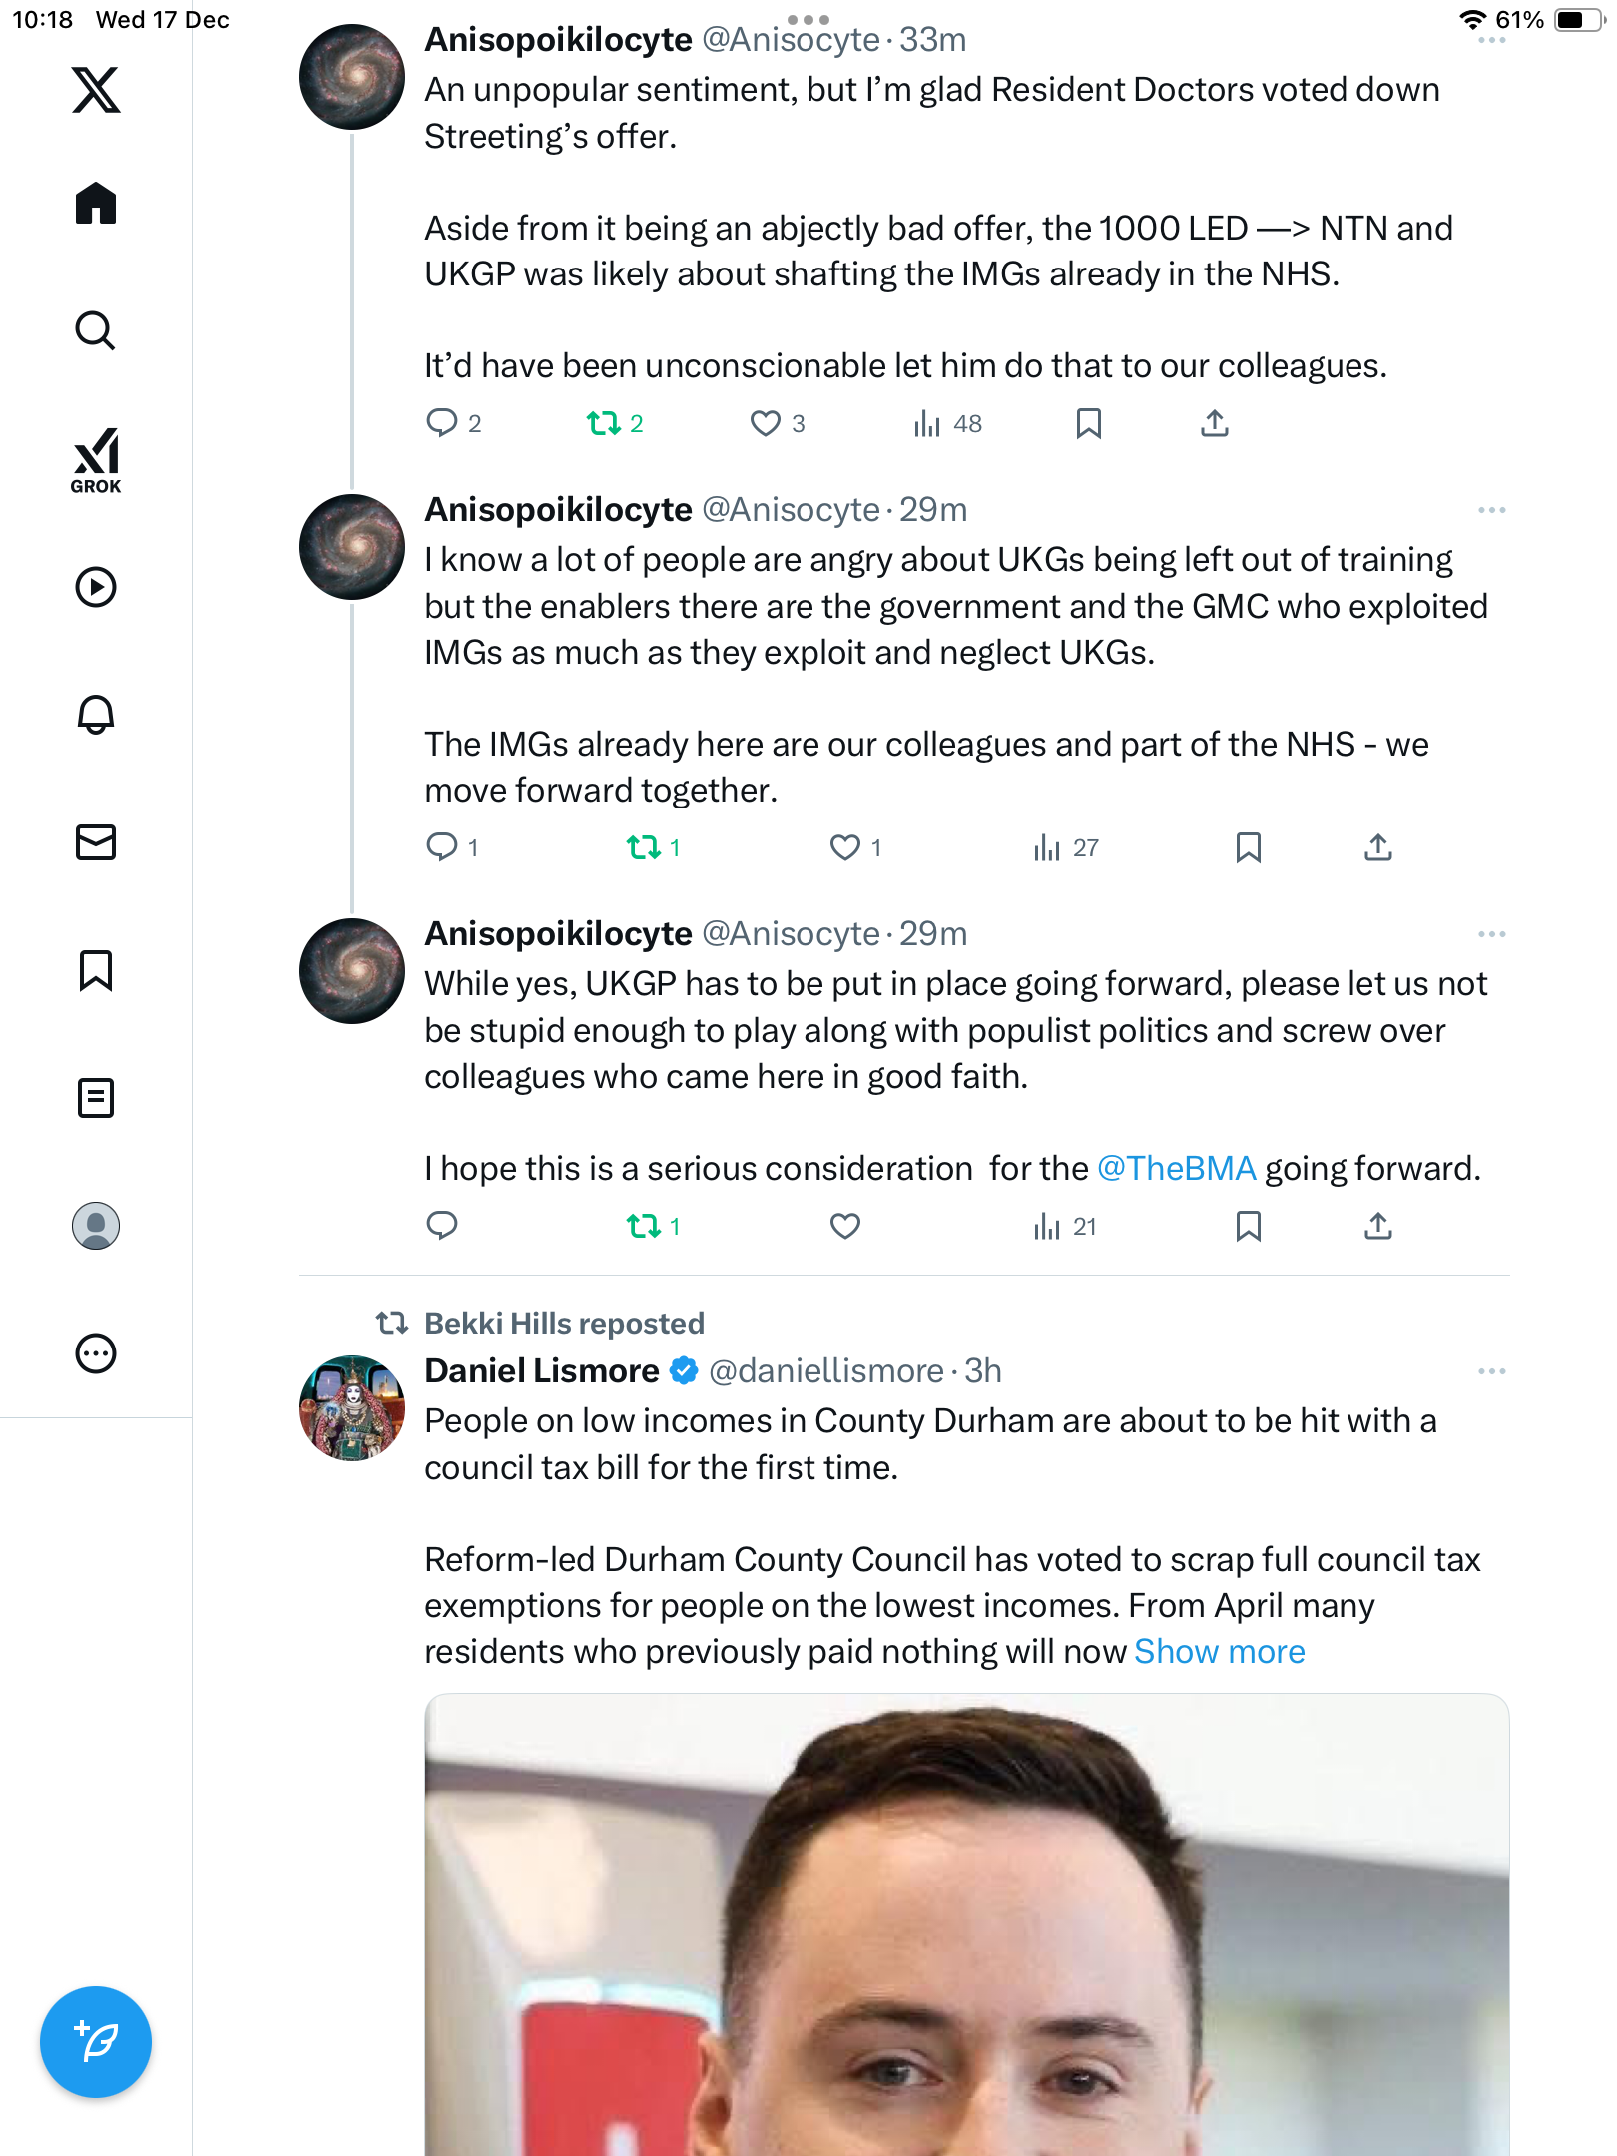Open the Grok assistant icon
This screenshot has width=1617, height=2156.
click(96, 460)
